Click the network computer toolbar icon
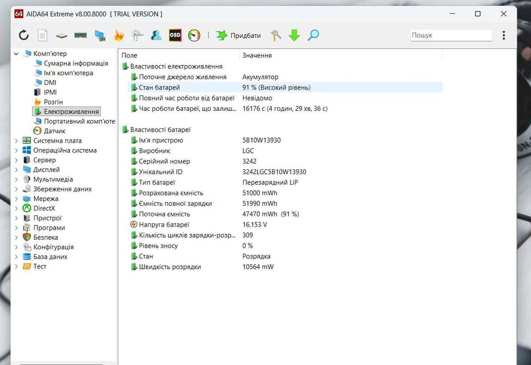The image size is (531, 365). (100, 36)
